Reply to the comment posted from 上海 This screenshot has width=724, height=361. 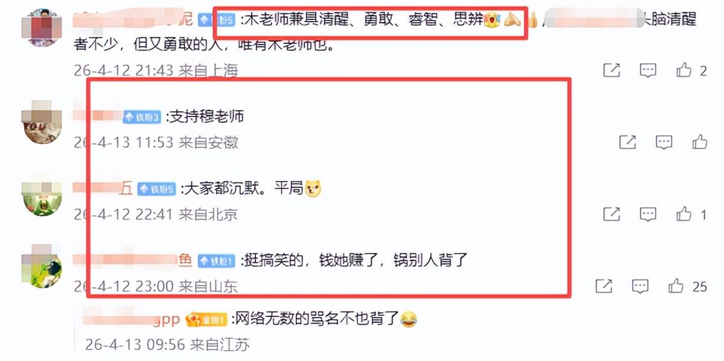click(x=648, y=71)
